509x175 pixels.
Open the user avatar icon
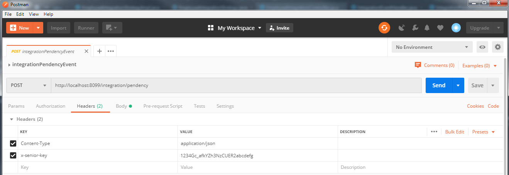click(456, 28)
